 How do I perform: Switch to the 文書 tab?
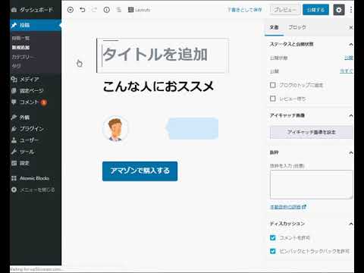(274, 27)
